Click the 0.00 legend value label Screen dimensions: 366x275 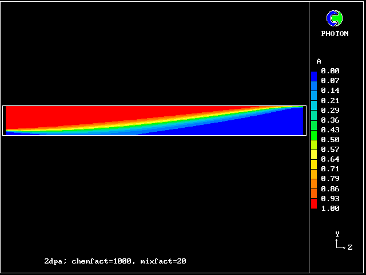(330, 71)
